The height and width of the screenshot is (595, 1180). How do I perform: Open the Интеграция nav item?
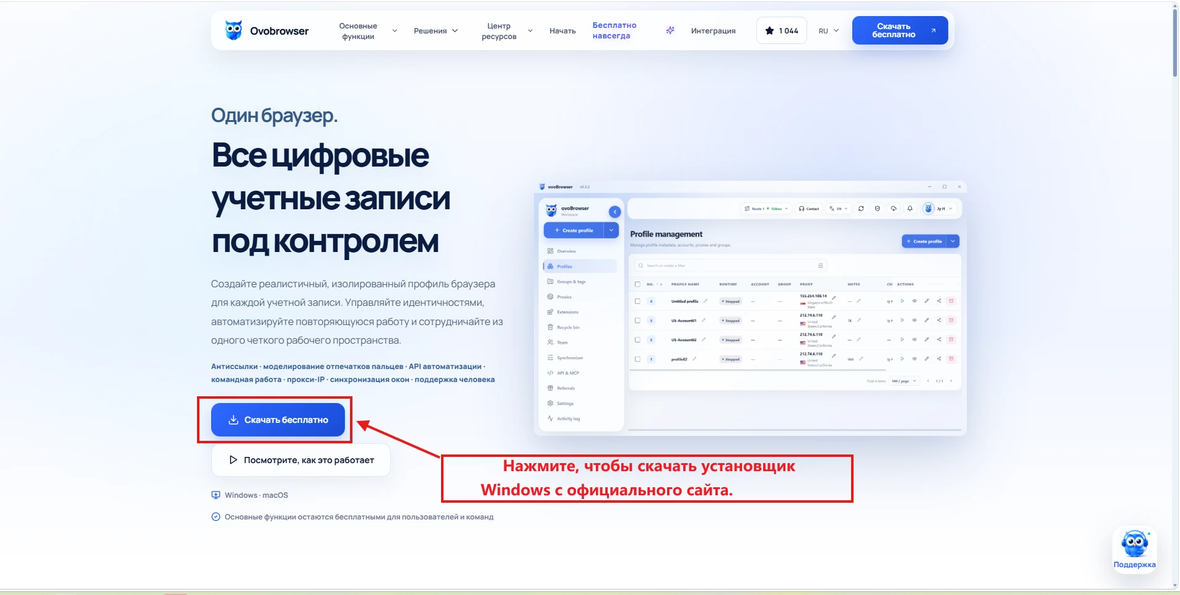[713, 31]
